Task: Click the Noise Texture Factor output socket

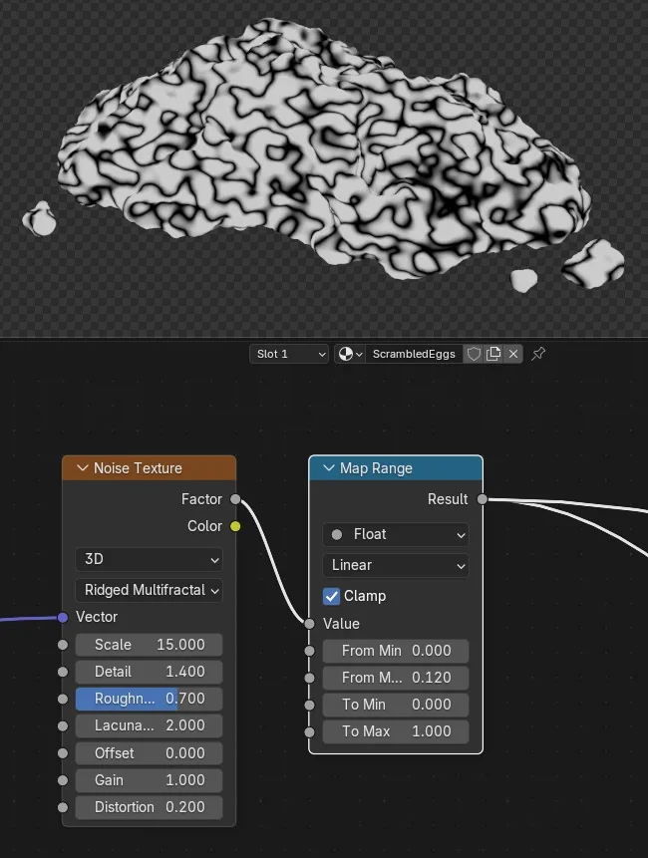Action: tap(235, 499)
